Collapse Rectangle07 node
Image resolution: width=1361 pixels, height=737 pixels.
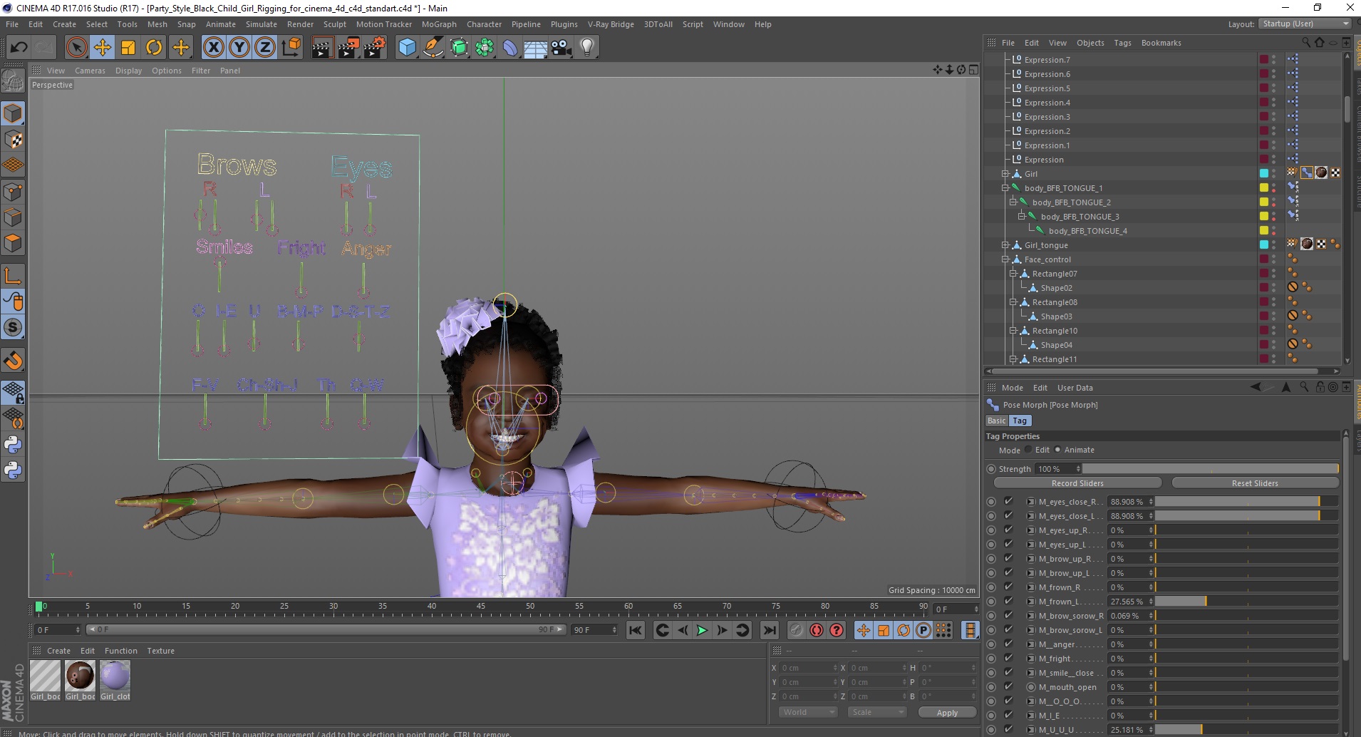click(x=1013, y=274)
